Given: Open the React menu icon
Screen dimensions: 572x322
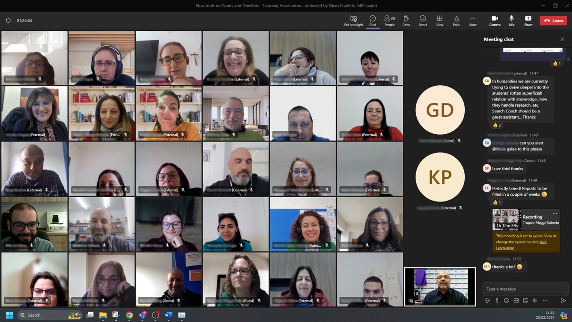Looking at the screenshot, I should [423, 20].
